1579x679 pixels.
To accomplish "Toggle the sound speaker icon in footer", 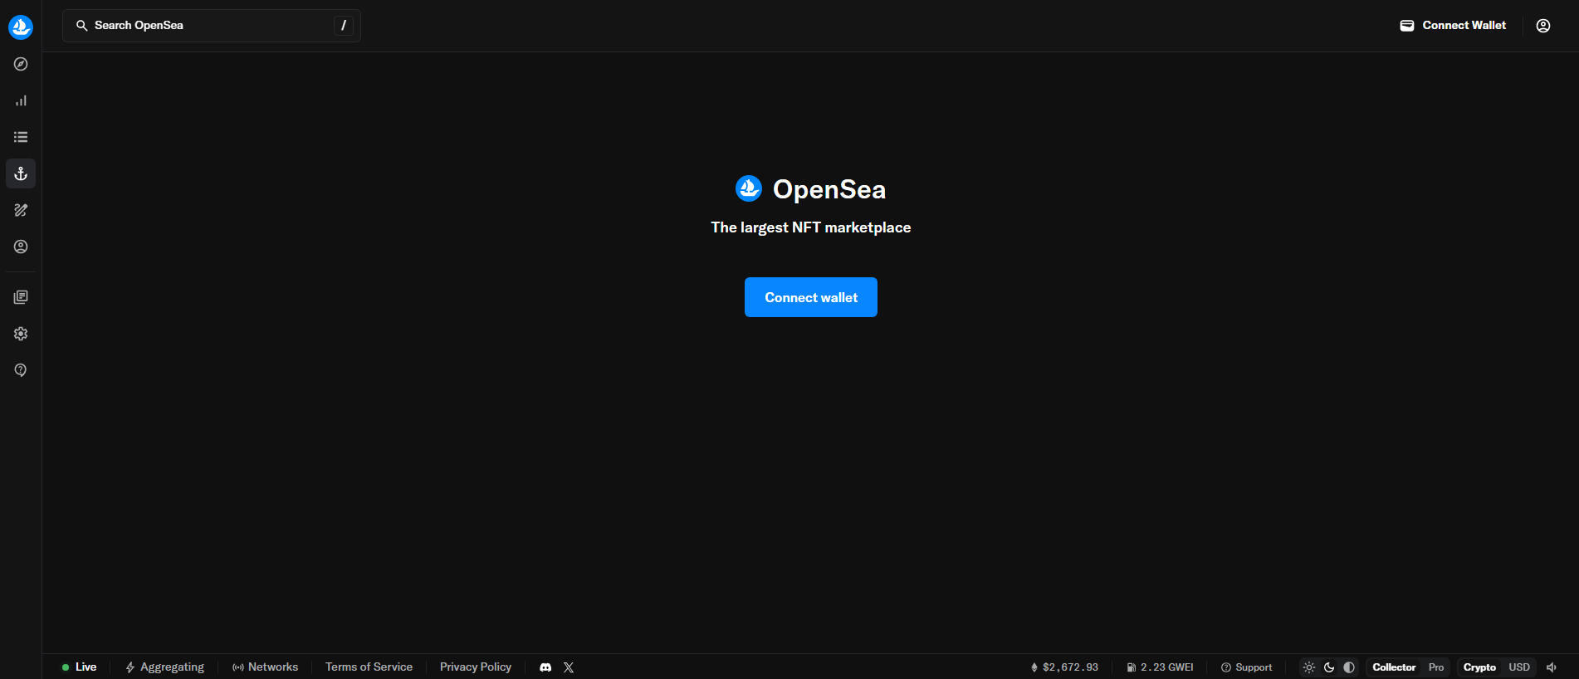I will 1552,667.
